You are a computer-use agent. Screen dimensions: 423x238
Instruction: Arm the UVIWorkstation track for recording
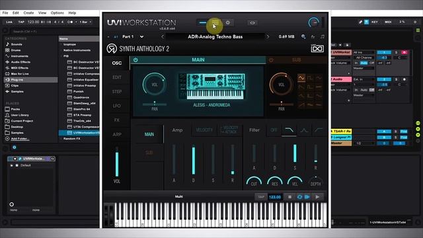pos(404,52)
